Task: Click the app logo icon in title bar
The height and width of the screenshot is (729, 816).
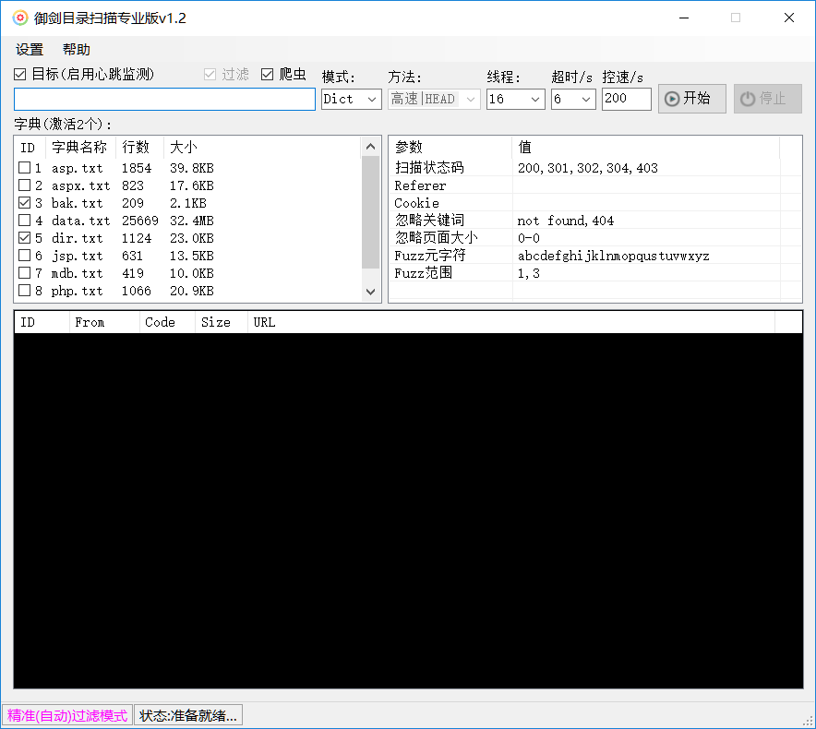Action: click(19, 18)
